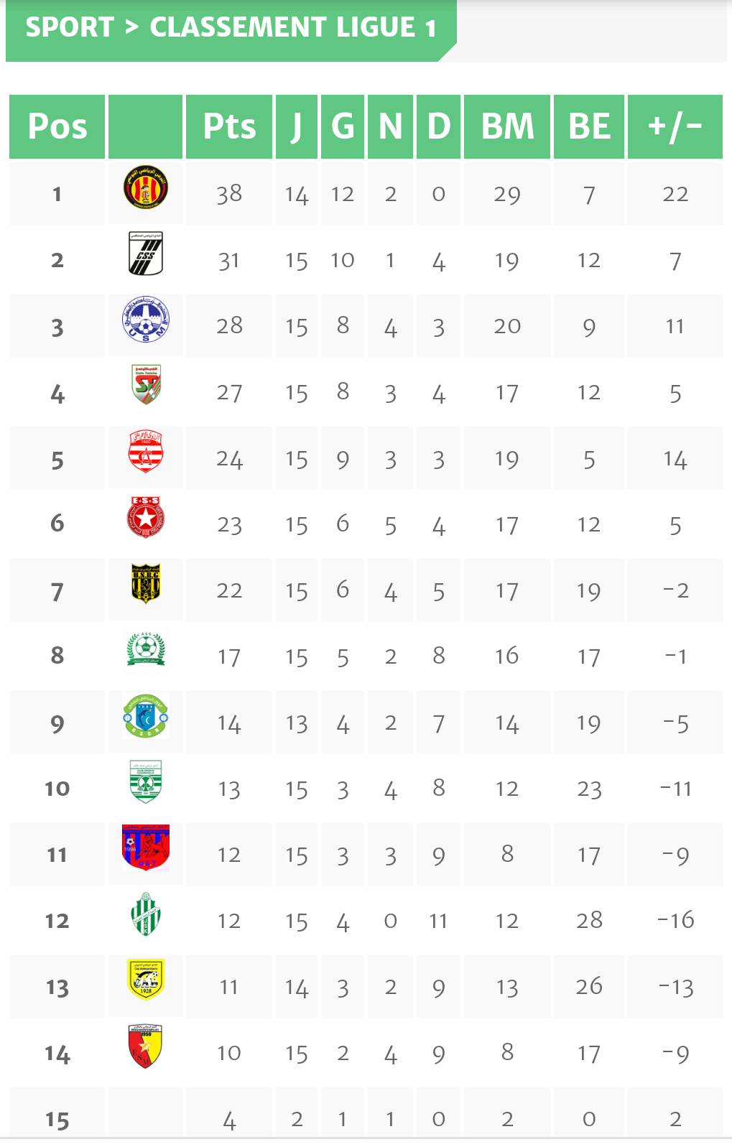The image size is (732, 1147).
Task: Open the black-and-white CSS club logo
Action: 146,254
